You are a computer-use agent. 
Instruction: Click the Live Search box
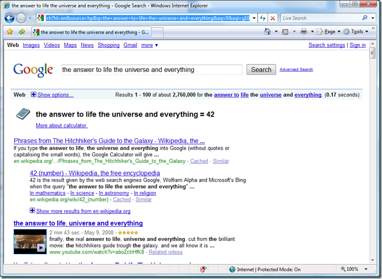click(321, 18)
